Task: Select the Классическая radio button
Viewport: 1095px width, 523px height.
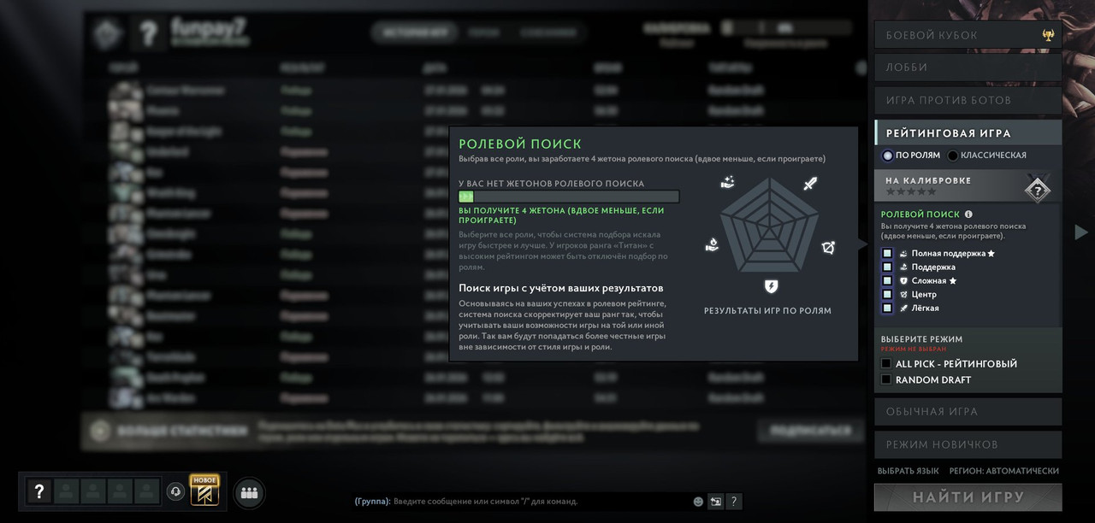Action: tap(952, 156)
